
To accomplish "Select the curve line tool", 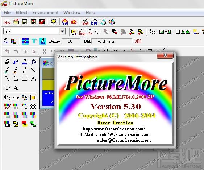I will click(7, 79).
